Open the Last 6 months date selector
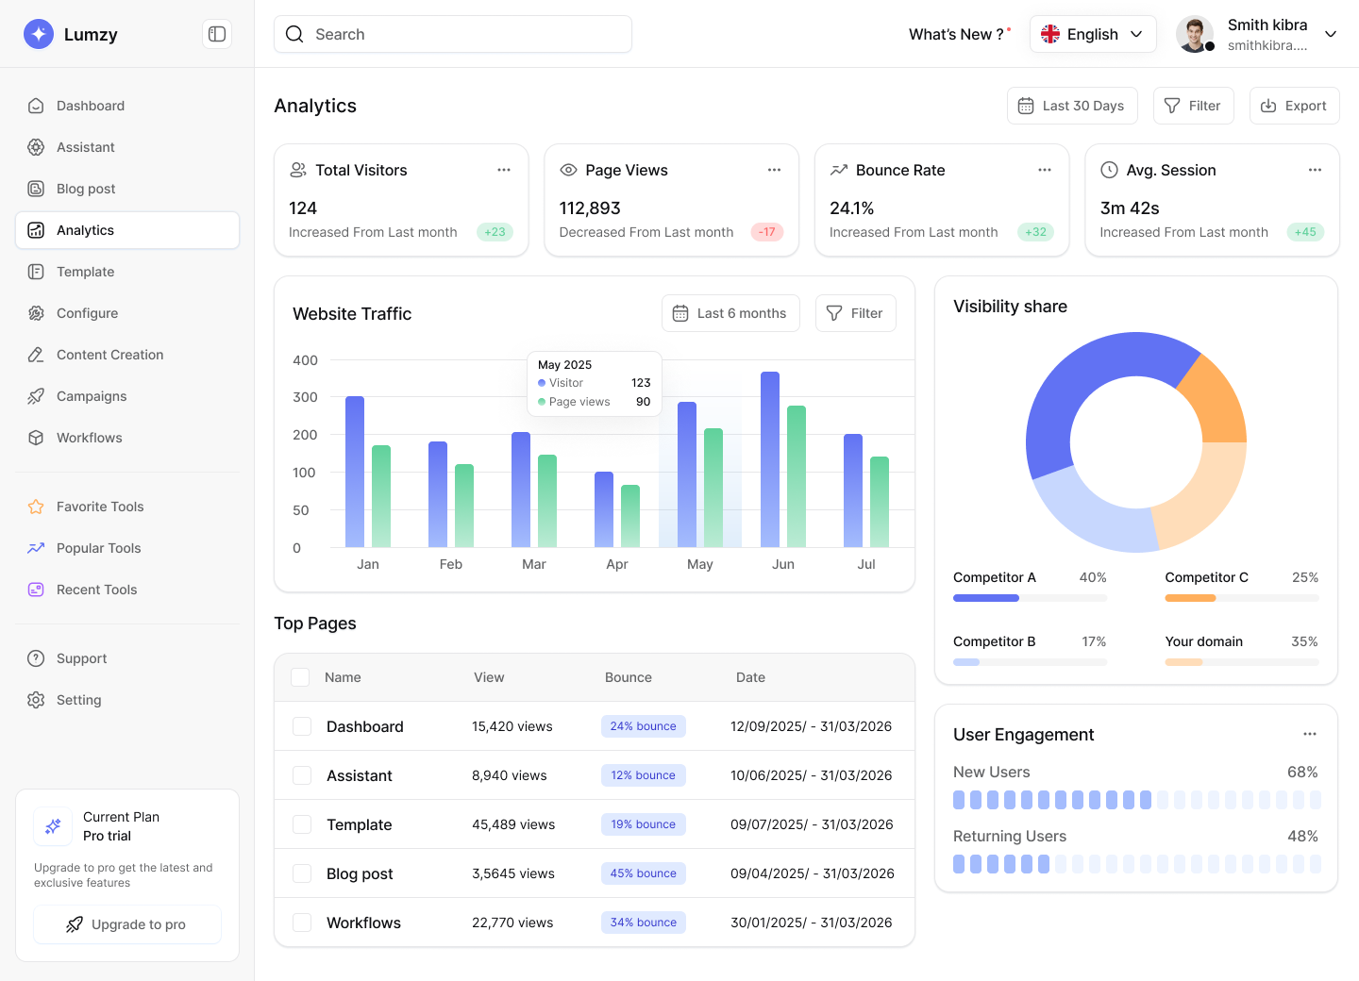 click(730, 312)
